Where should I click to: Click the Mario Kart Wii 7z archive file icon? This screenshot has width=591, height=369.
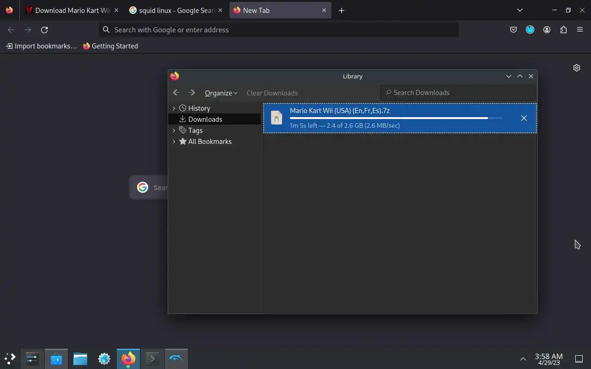point(277,118)
